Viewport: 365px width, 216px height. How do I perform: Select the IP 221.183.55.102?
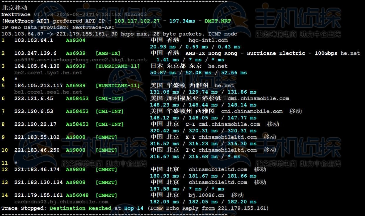(37, 137)
